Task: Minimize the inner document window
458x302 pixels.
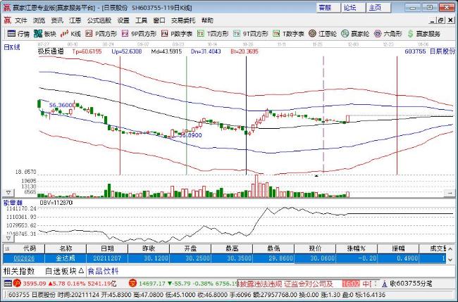Action: [433, 20]
